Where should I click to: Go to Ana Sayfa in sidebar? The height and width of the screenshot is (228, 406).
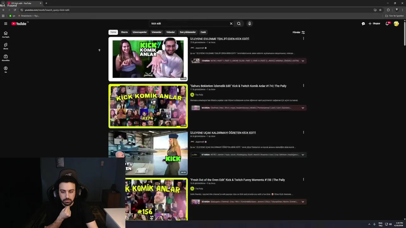click(5, 35)
